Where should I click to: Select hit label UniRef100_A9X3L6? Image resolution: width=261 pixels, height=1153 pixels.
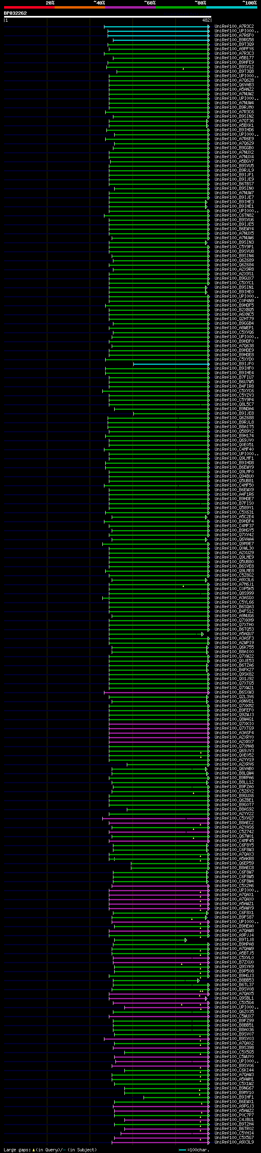(234, 580)
